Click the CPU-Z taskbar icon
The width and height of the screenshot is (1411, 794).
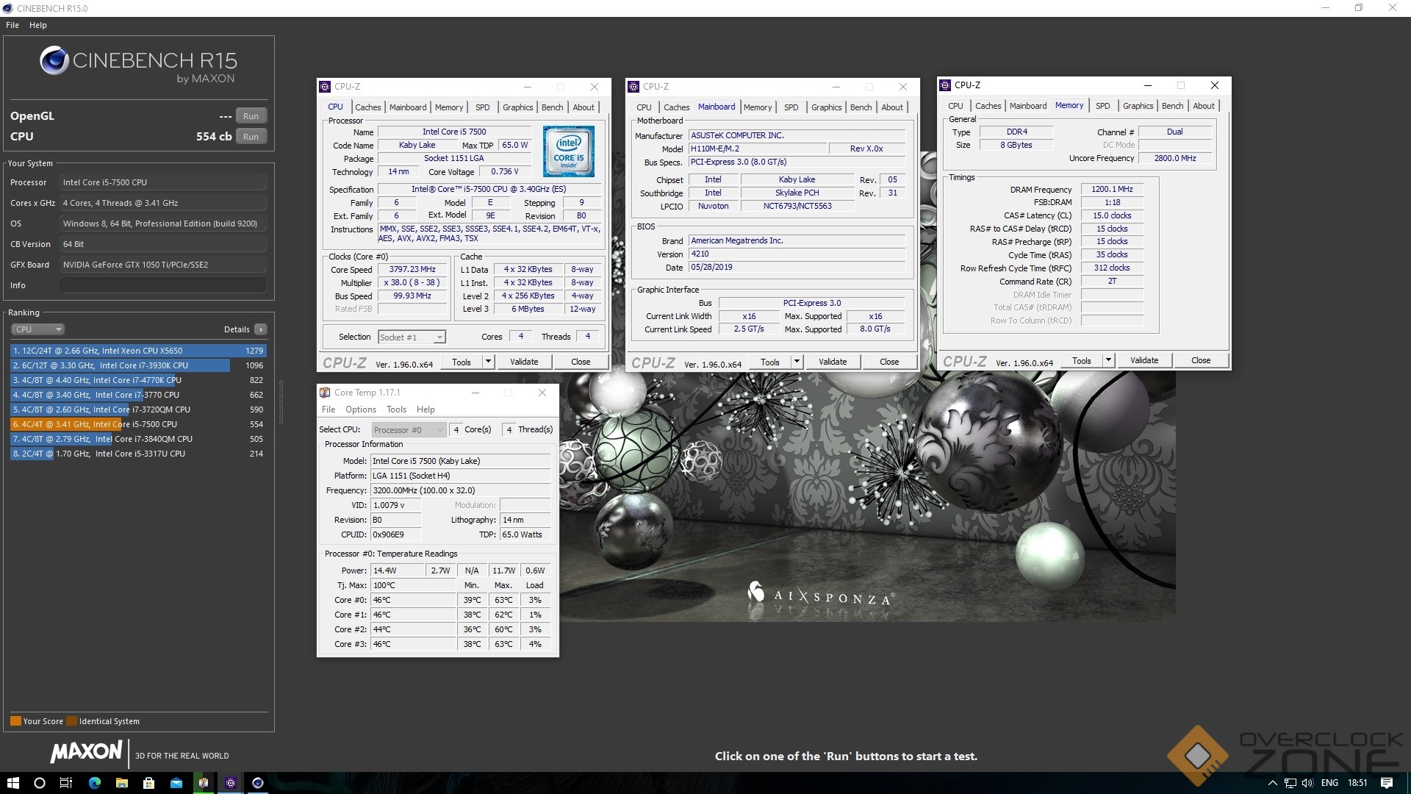click(x=231, y=783)
